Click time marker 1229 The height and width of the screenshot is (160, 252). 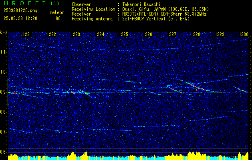pyautogui.click(x=220, y=34)
